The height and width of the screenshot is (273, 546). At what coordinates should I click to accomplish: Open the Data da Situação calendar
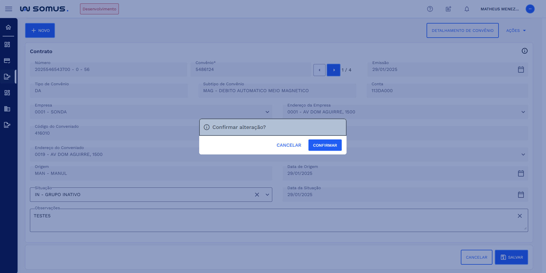[x=521, y=195]
